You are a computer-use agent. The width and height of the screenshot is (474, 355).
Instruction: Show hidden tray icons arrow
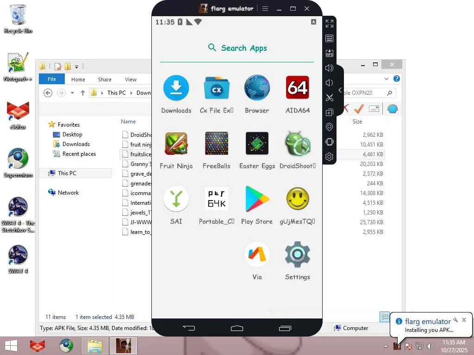coord(386,346)
